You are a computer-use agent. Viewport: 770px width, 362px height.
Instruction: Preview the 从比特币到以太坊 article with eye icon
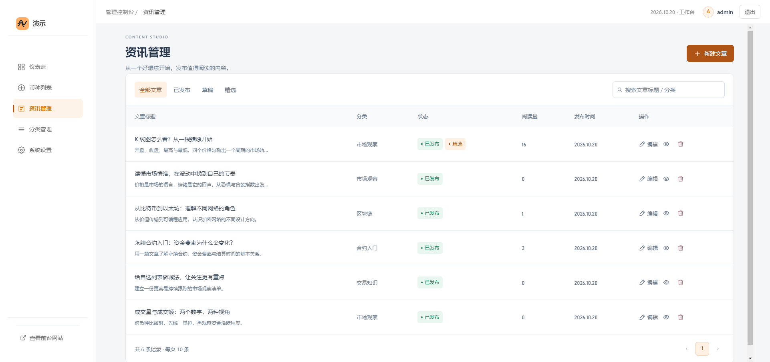(666, 214)
